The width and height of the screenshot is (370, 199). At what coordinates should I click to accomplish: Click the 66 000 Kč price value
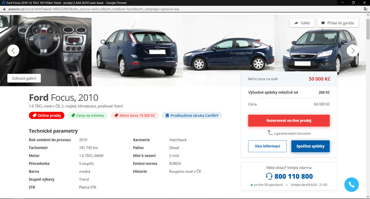click(322, 104)
